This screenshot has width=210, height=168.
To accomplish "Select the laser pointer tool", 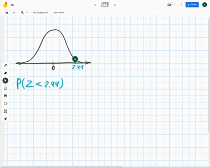I will pos(5,119).
